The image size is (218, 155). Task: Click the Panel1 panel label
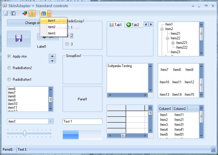click(82, 99)
